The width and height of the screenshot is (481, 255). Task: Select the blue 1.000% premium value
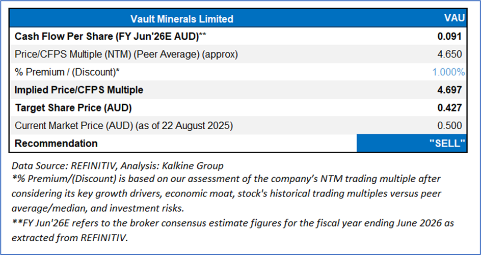pos(448,72)
